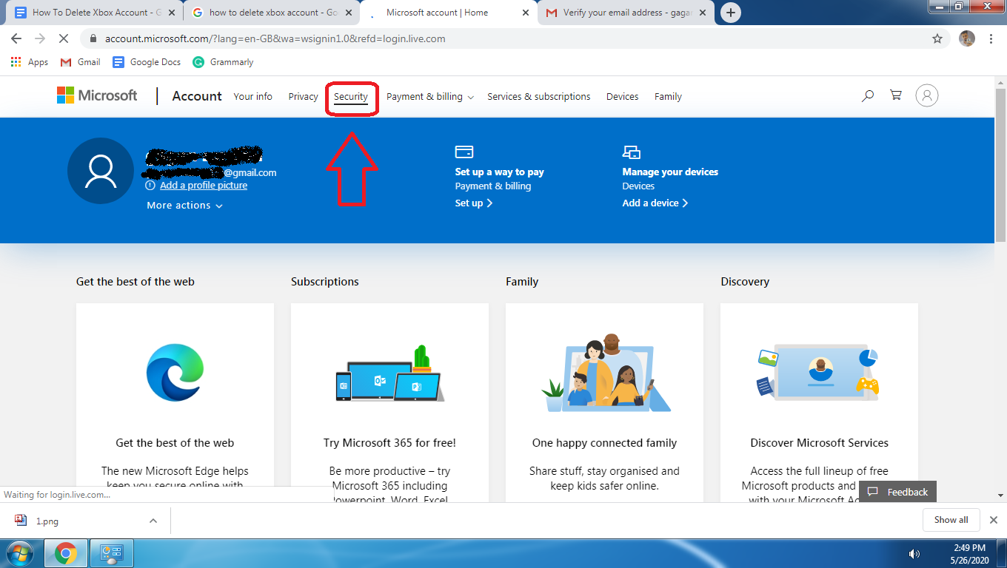Click the account avatar icon in header
The height and width of the screenshot is (568, 1007).
(x=927, y=95)
